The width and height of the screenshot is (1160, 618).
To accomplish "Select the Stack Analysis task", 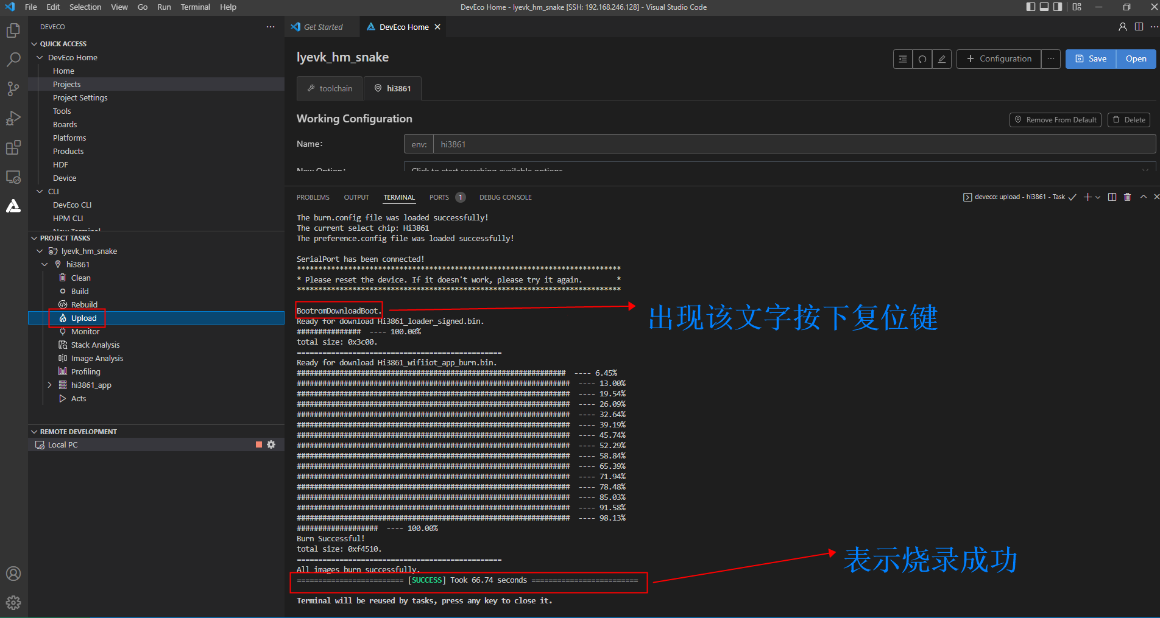I will coord(95,345).
